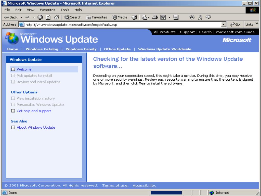This screenshot has width=261, height=196.
Task: Click the Mail toolbar icon
Action: (144, 17)
